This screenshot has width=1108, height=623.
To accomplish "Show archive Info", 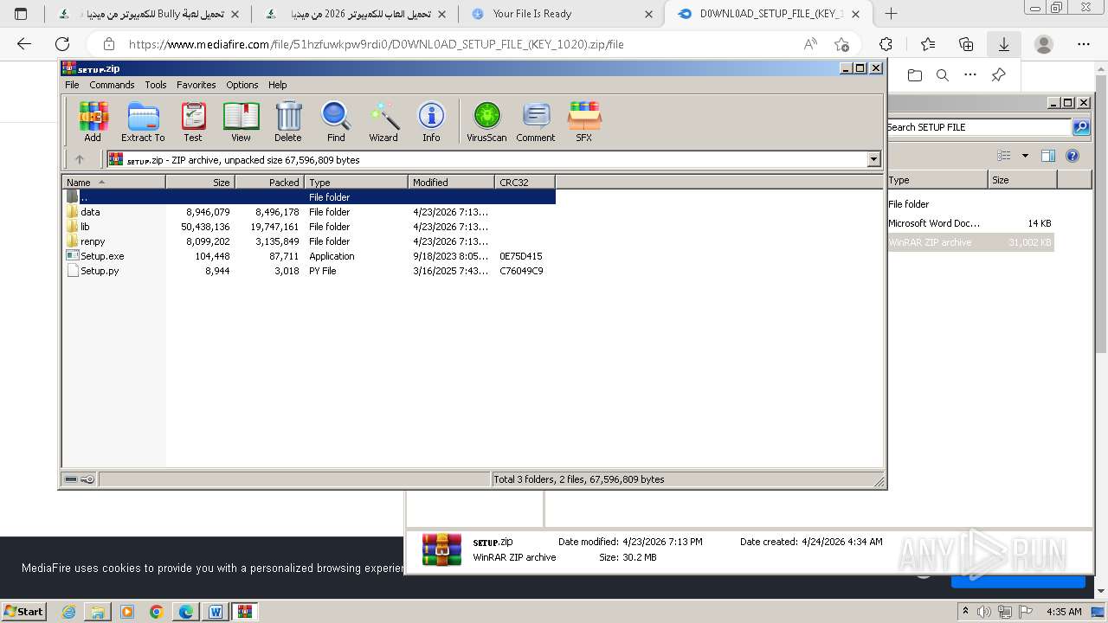I will (x=431, y=121).
